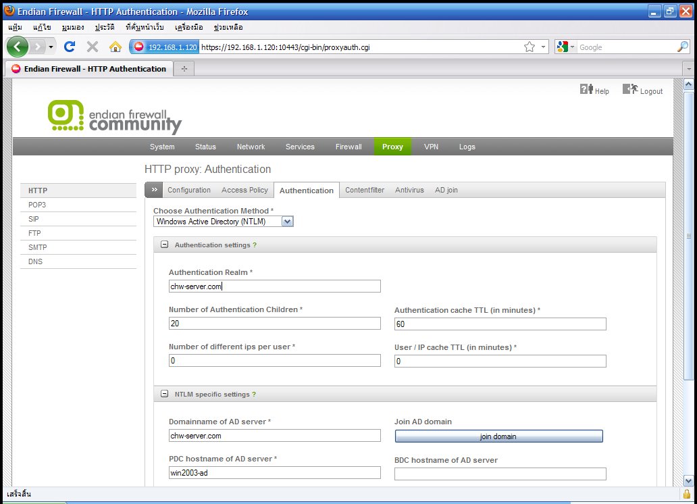This screenshot has height=504, width=697.
Task: Switch to the AD join tab
Action: click(446, 190)
